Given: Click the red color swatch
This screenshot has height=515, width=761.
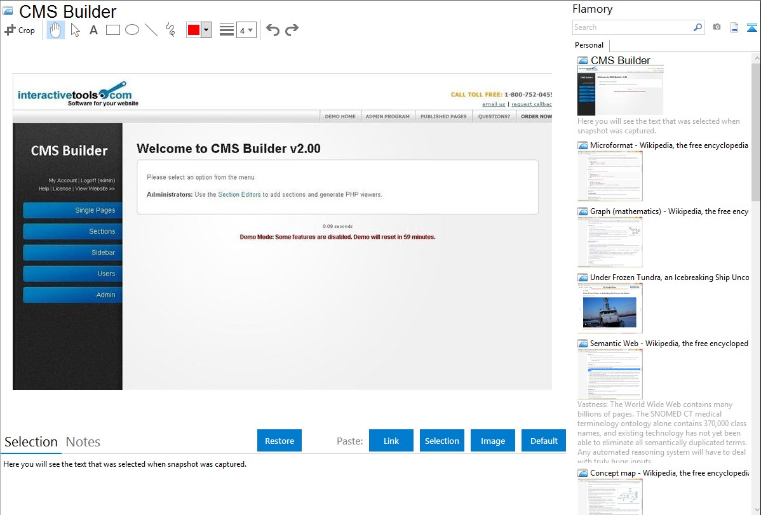Looking at the screenshot, I should (194, 30).
